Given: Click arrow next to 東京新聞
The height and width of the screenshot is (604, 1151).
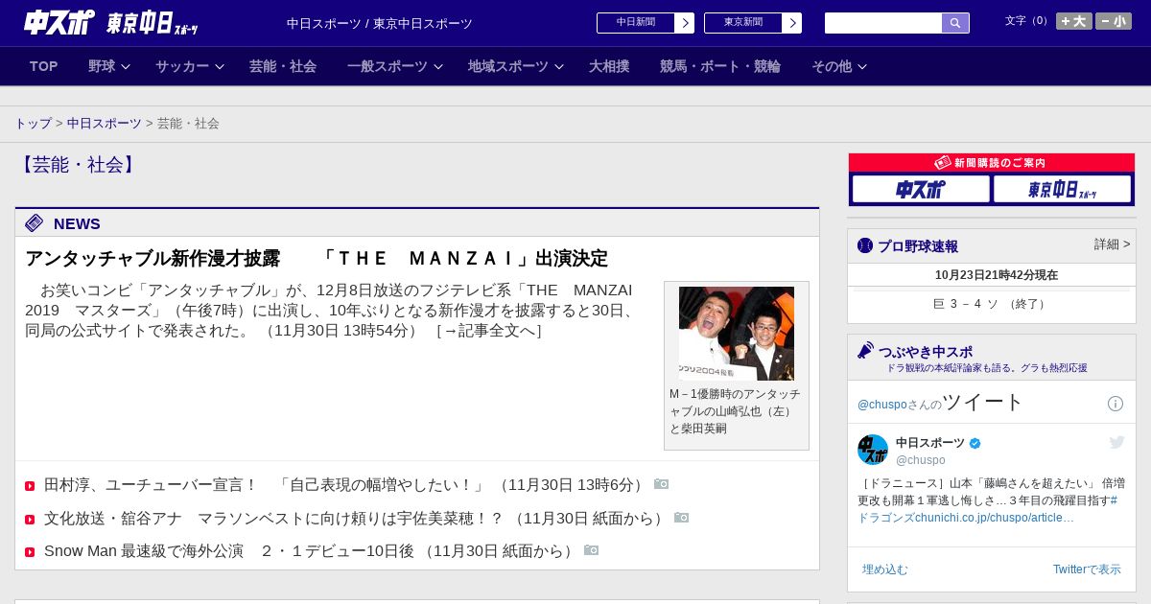Looking at the screenshot, I should [x=792, y=23].
